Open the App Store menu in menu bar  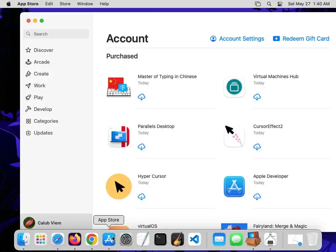tap(28, 4)
